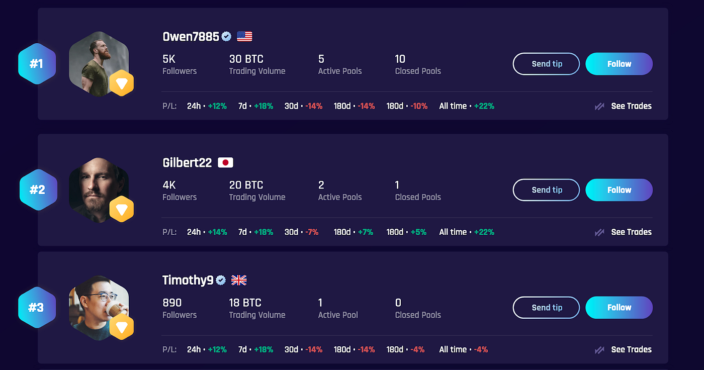The width and height of the screenshot is (704, 370).
Task: Click the gold shield badge on Gilbert22's avatar
Action: 122,209
